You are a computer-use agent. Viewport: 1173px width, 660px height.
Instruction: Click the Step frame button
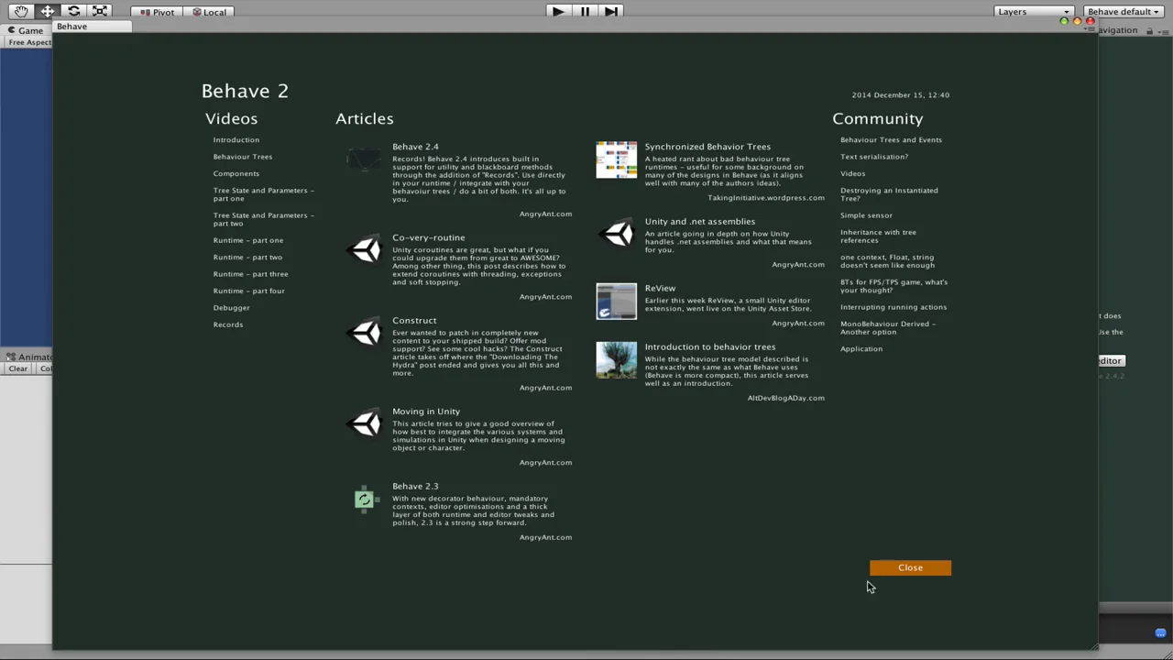tap(611, 11)
